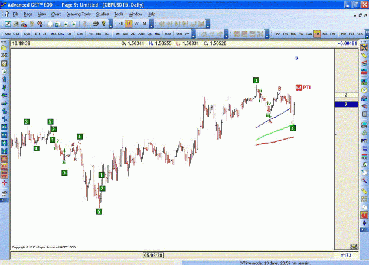
Task: Switch chart to Monthly (M) interval
Action: click(x=144, y=24)
